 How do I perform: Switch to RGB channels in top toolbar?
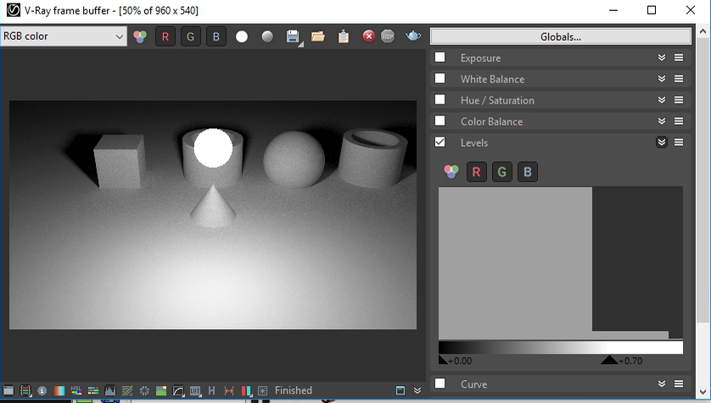(x=140, y=36)
